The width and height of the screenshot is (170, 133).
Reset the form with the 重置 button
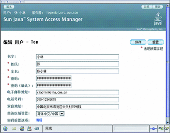[156, 42]
